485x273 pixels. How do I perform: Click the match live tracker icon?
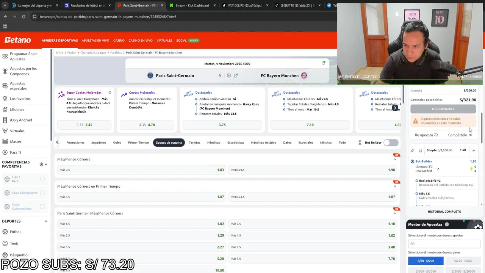(x=236, y=75)
